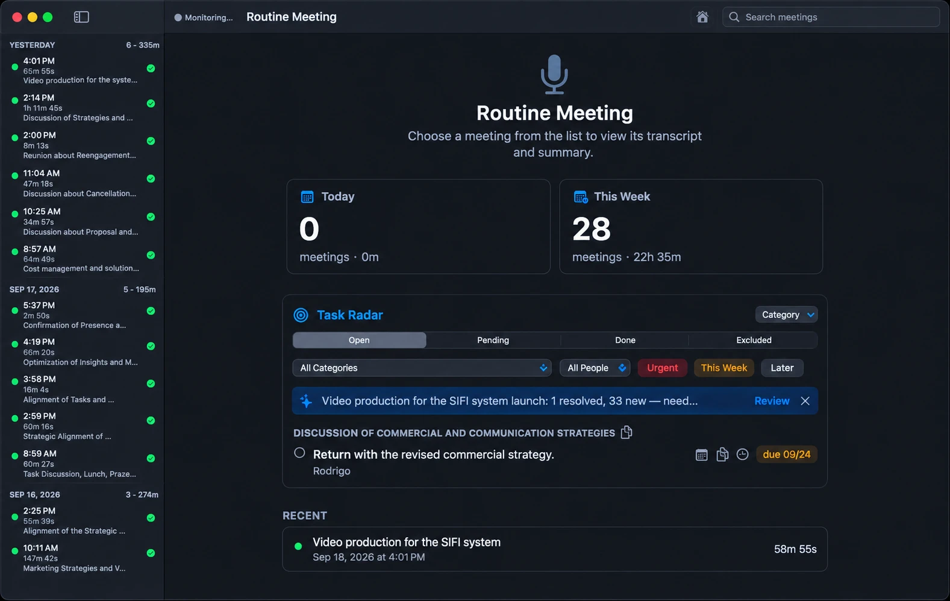Image resolution: width=950 pixels, height=601 pixels.
Task: Click the green check on the 4:01 PM meeting
Action: [151, 68]
